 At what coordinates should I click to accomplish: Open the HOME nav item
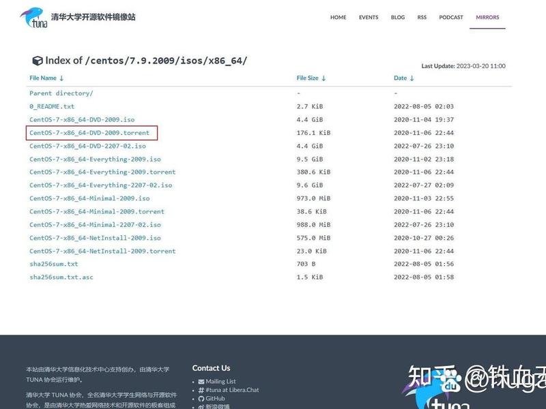[x=338, y=18]
